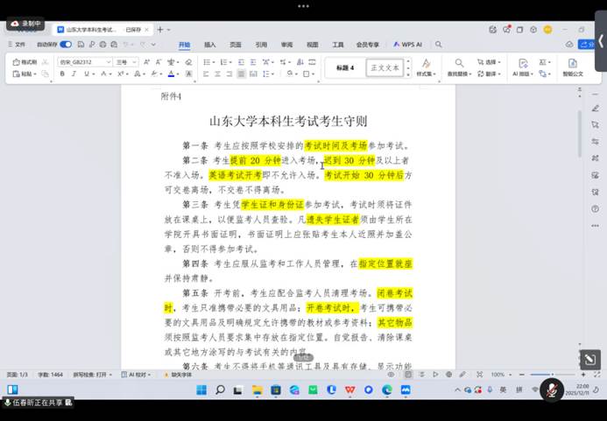Switch to the Insert (插入) tab
Screen dimensions: 607x421
(x=210, y=44)
